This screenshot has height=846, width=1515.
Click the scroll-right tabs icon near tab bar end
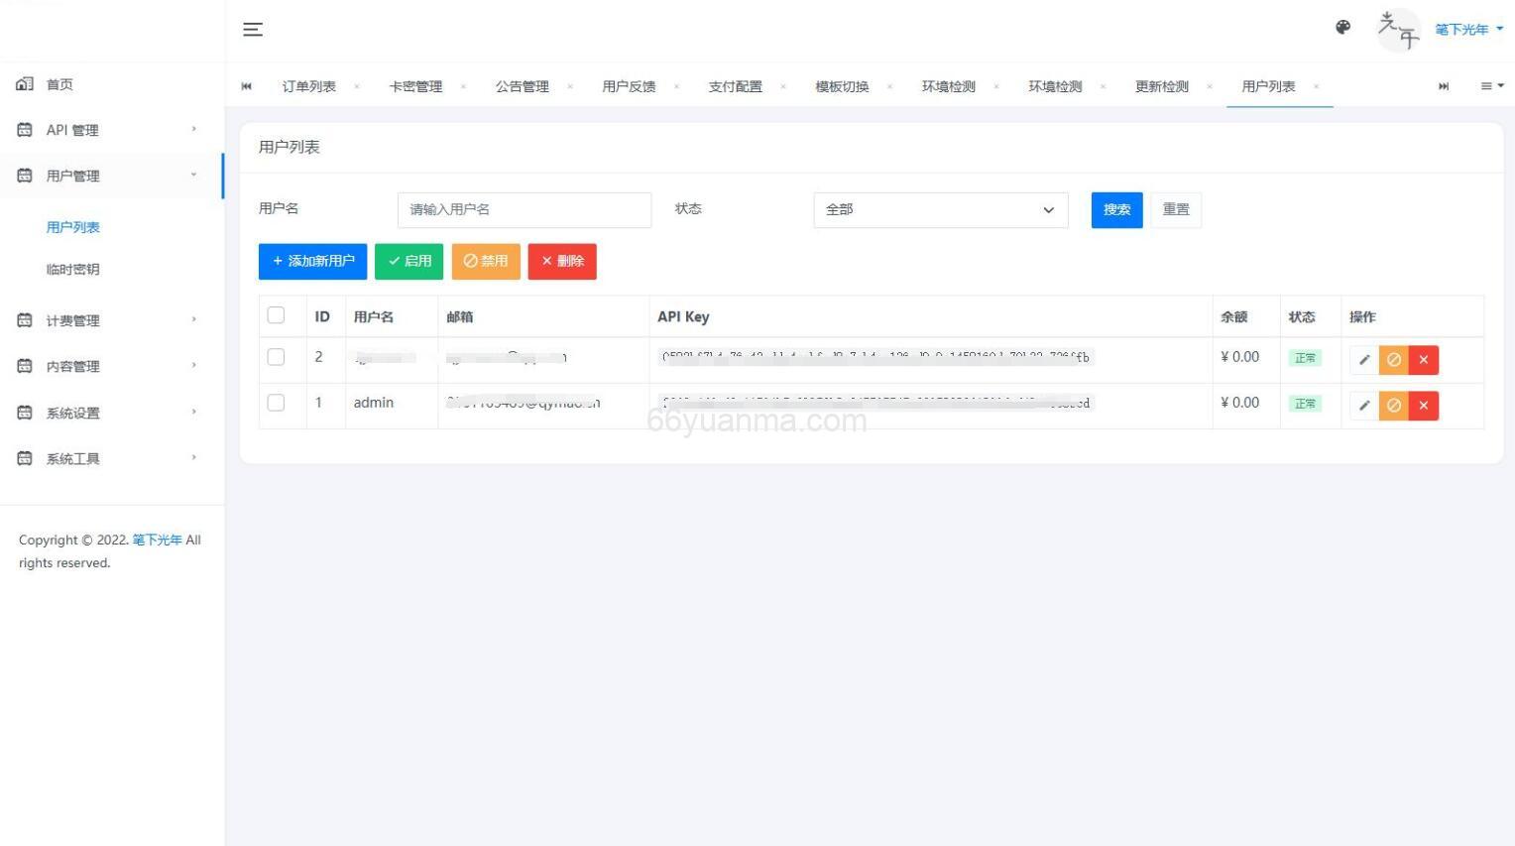[x=1444, y=86]
